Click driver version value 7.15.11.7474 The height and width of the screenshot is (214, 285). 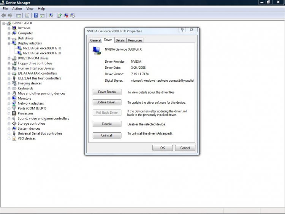pos(140,74)
